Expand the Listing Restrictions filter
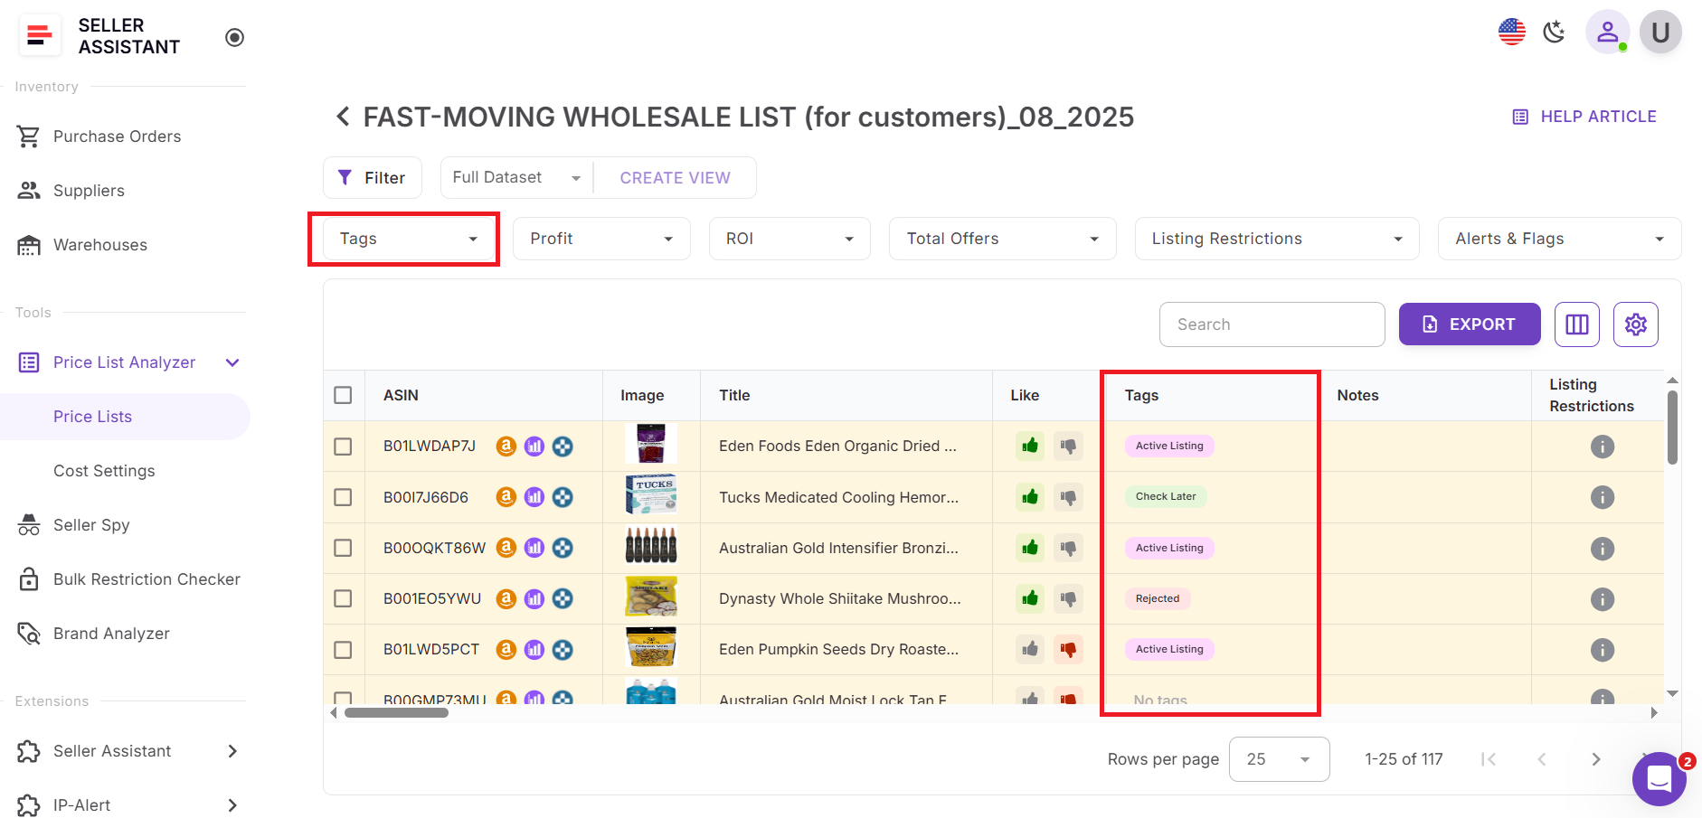 click(1275, 238)
